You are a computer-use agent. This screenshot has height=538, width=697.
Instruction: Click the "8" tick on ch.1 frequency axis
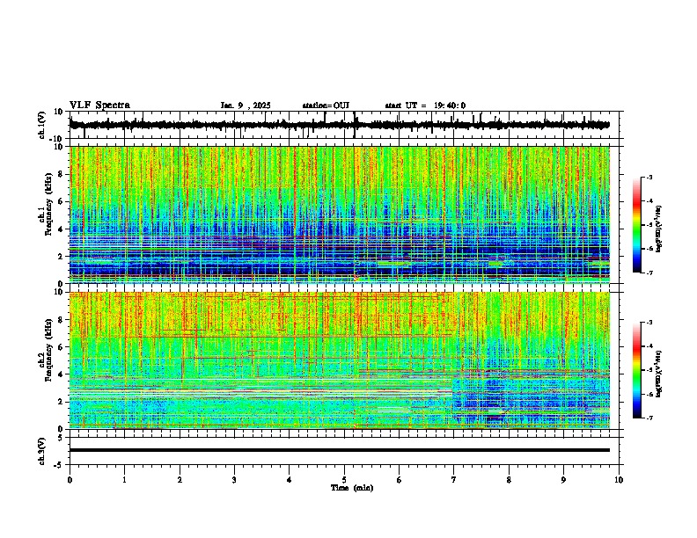[62, 174]
